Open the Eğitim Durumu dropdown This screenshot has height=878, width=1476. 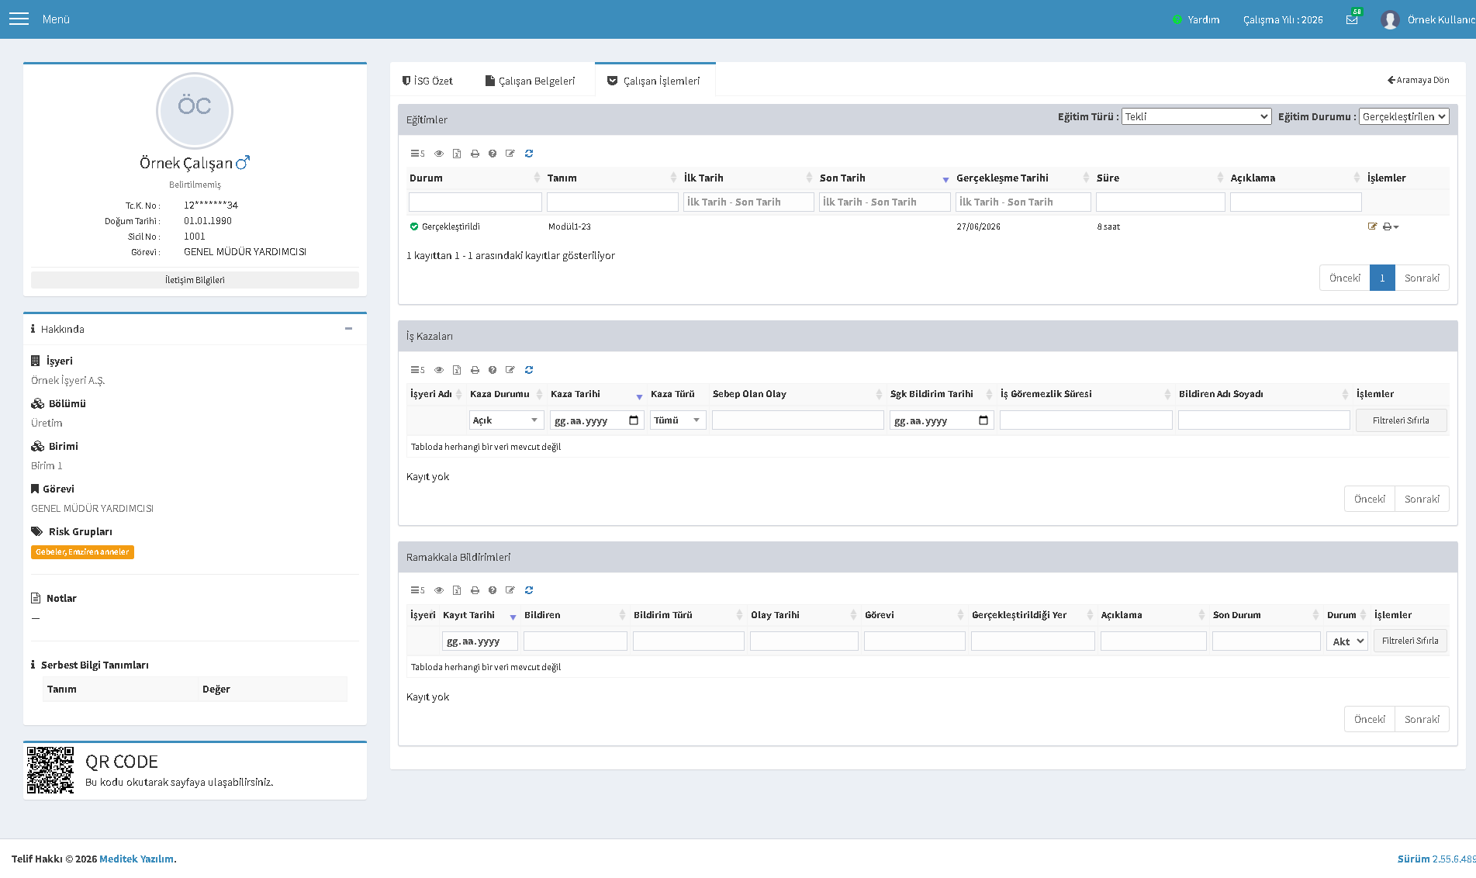(1404, 116)
